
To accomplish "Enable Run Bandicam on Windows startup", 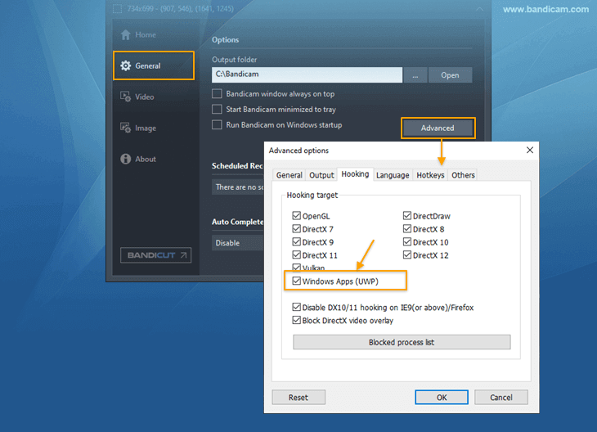I will 217,125.
